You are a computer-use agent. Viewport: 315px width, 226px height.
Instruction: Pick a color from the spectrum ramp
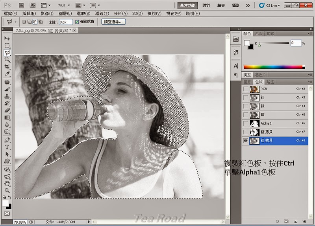click(274, 67)
